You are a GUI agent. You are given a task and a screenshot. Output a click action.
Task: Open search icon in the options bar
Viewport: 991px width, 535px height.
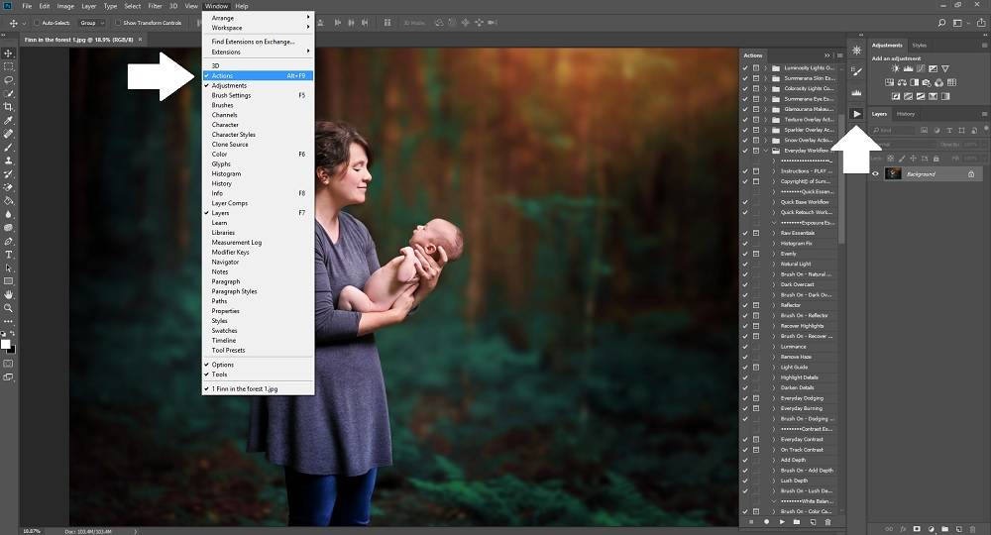(x=941, y=23)
